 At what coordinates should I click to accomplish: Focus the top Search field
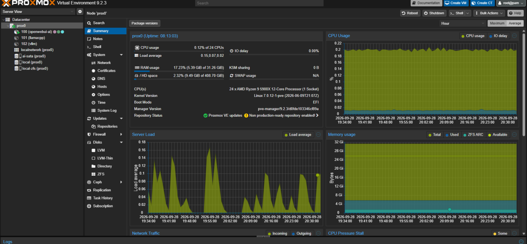(259, 3)
